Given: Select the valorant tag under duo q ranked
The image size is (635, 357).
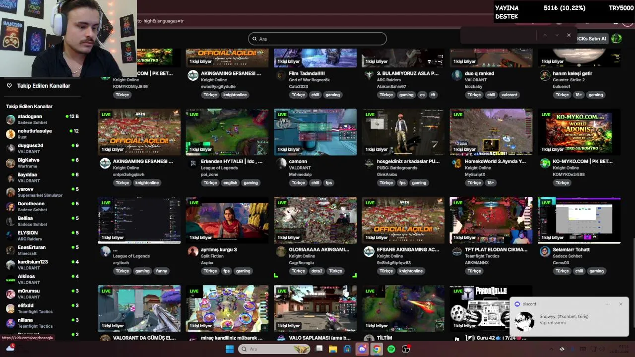Looking at the screenshot, I should click(508, 95).
